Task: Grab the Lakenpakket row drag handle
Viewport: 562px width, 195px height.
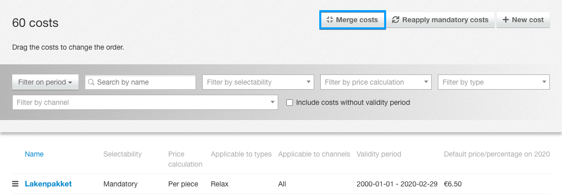Action: [15, 184]
